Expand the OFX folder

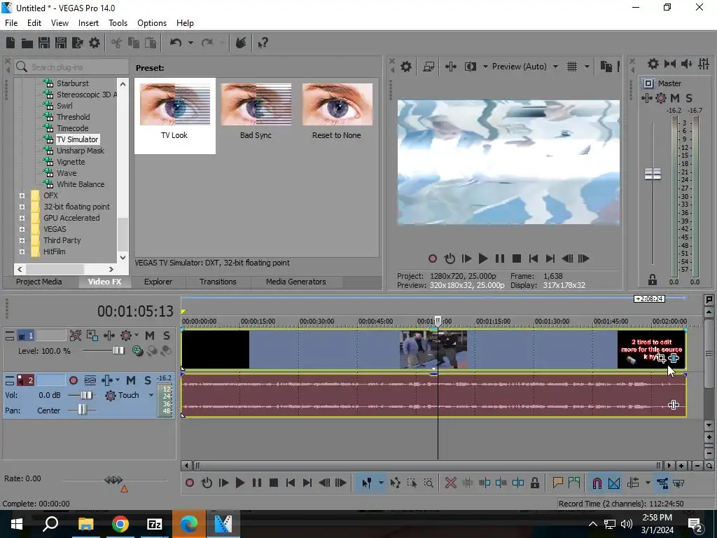(x=22, y=196)
